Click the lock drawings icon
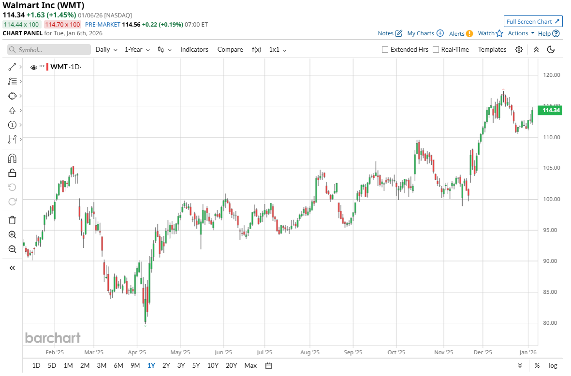Screen dimensions: 571x376 coord(13,173)
